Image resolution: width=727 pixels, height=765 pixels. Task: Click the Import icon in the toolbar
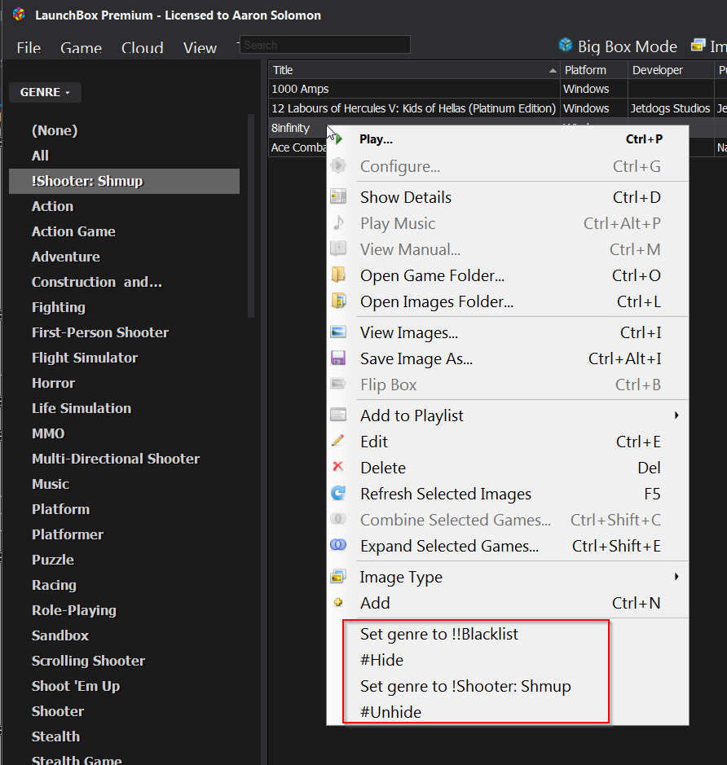[698, 46]
